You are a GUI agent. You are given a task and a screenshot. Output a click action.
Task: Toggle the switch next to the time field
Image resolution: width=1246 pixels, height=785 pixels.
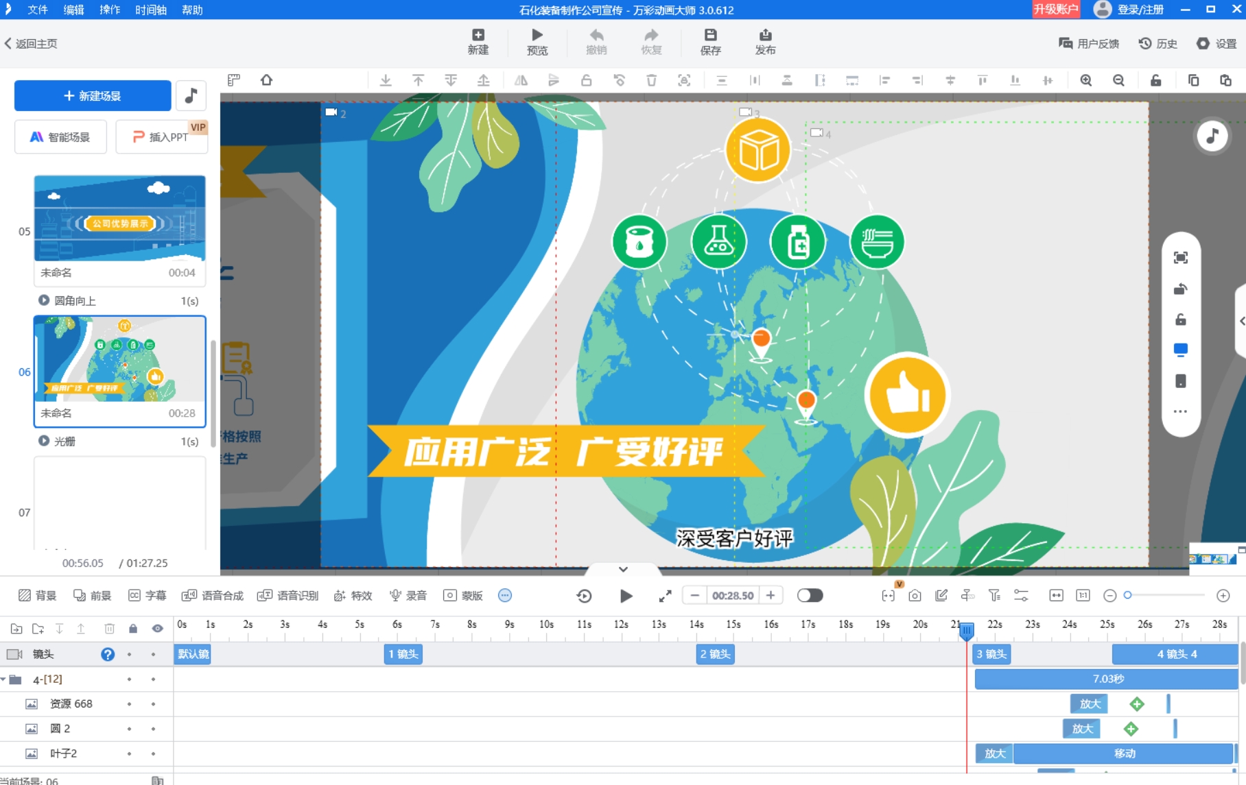pos(810,595)
